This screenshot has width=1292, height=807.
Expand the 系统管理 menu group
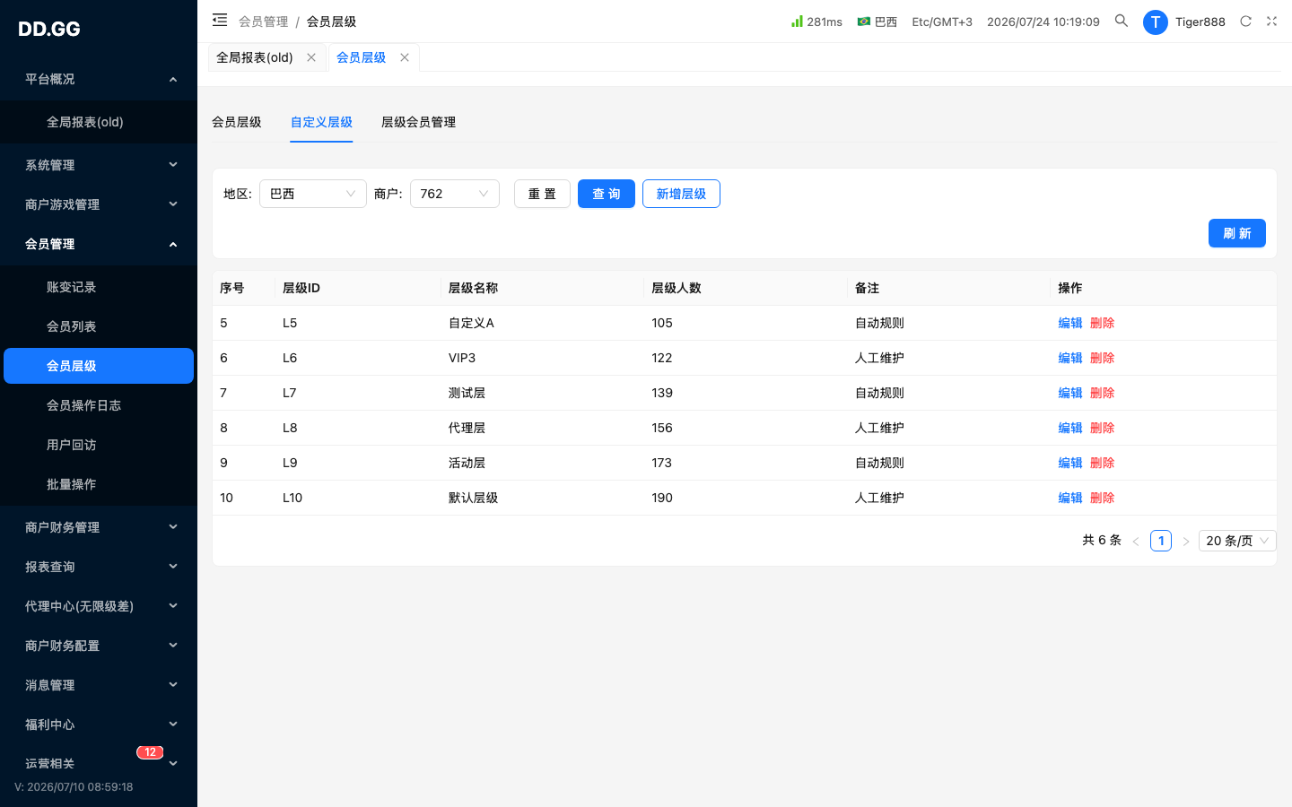coord(99,165)
